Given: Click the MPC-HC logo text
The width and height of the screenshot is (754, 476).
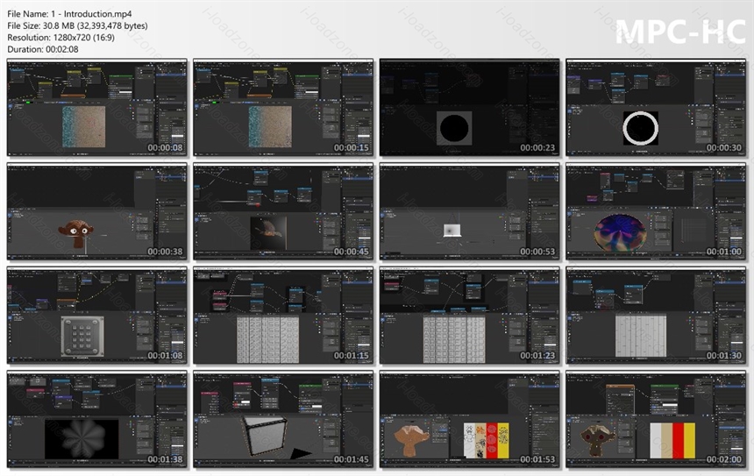Looking at the screenshot, I should tap(680, 32).
